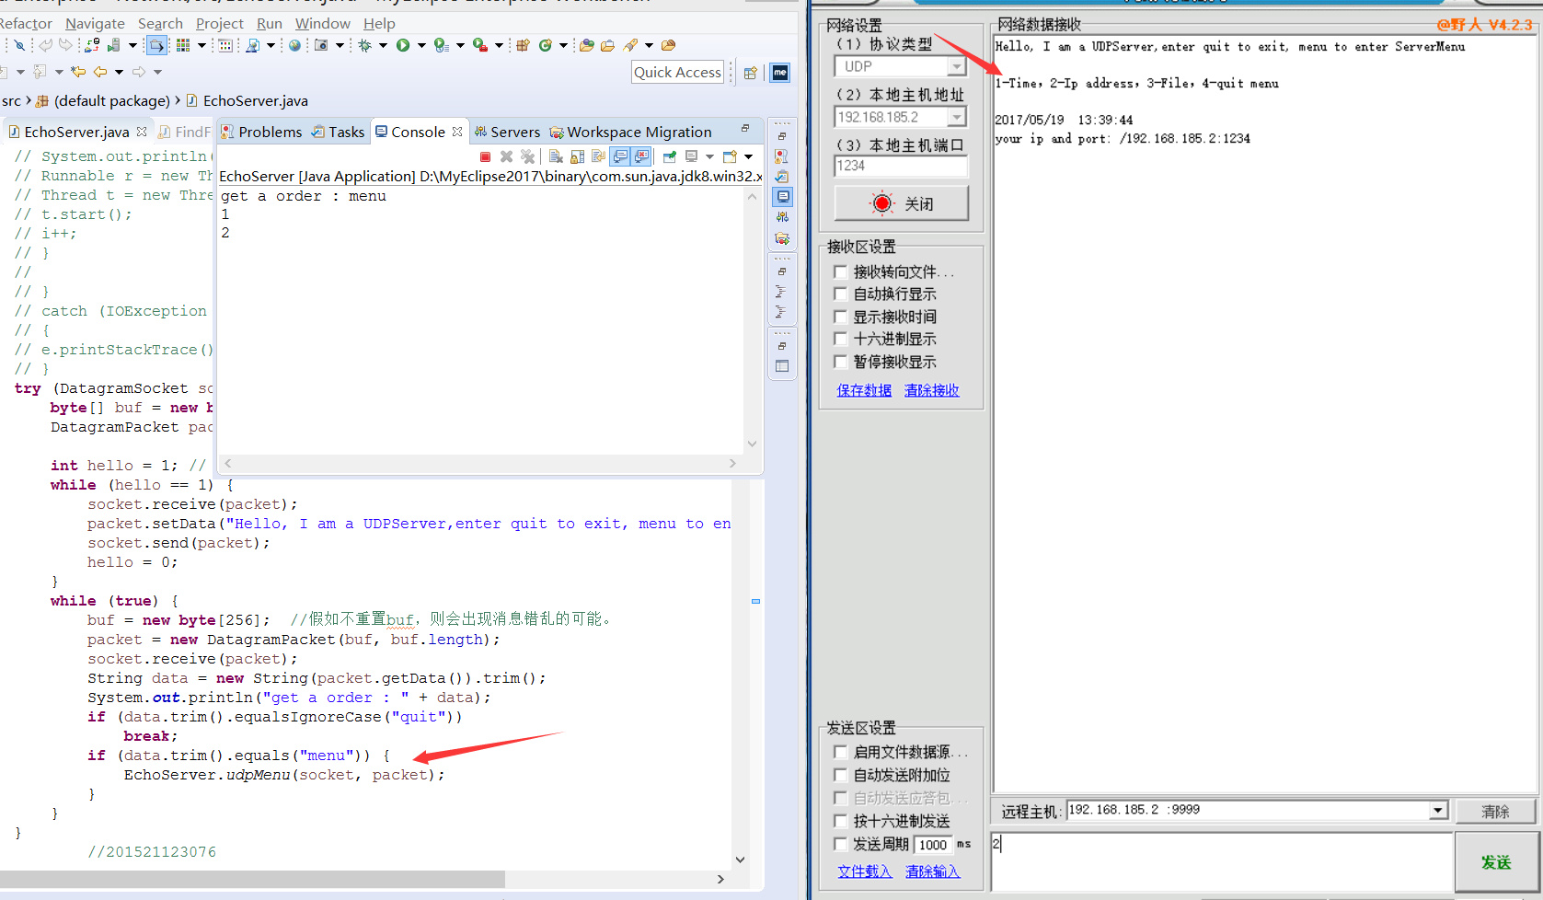Click the 文件载入 link

coord(865,871)
